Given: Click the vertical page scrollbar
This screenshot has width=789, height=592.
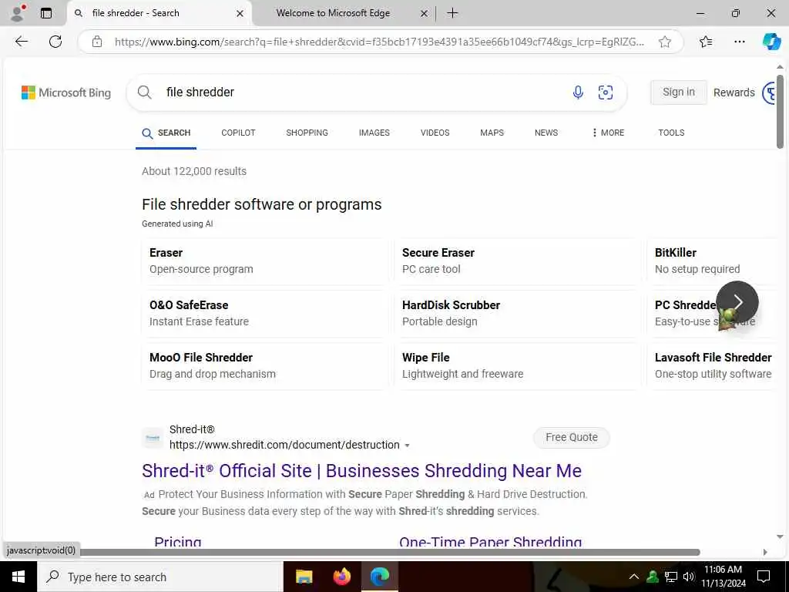Looking at the screenshot, I should click(x=780, y=112).
